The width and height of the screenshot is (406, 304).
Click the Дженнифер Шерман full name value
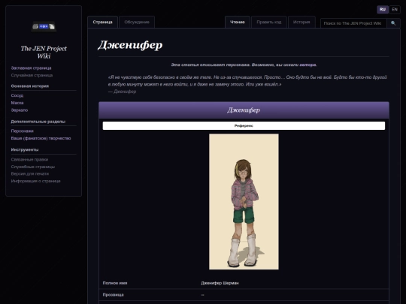click(220, 283)
